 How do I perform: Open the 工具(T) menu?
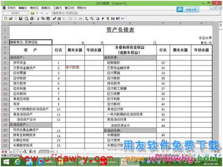[58, 8]
